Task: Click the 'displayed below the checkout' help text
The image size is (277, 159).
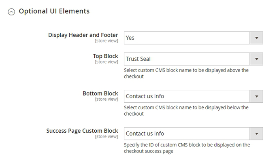Action: point(186,110)
